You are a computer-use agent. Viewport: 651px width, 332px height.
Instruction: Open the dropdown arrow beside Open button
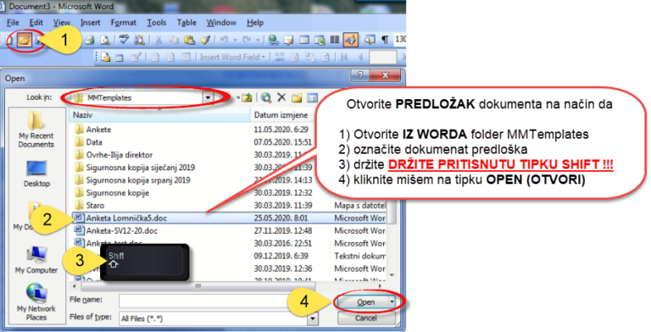click(x=392, y=302)
